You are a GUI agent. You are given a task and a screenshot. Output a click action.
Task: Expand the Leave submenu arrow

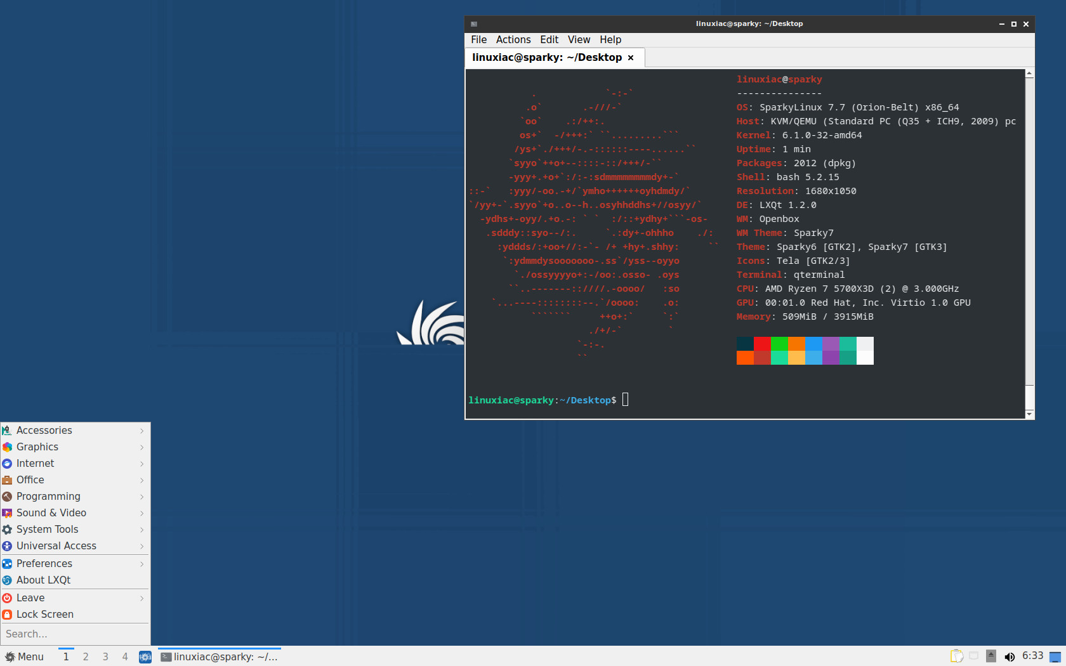point(142,598)
